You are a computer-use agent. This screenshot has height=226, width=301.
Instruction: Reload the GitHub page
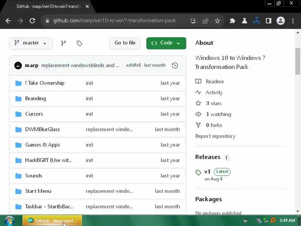(x=32, y=21)
